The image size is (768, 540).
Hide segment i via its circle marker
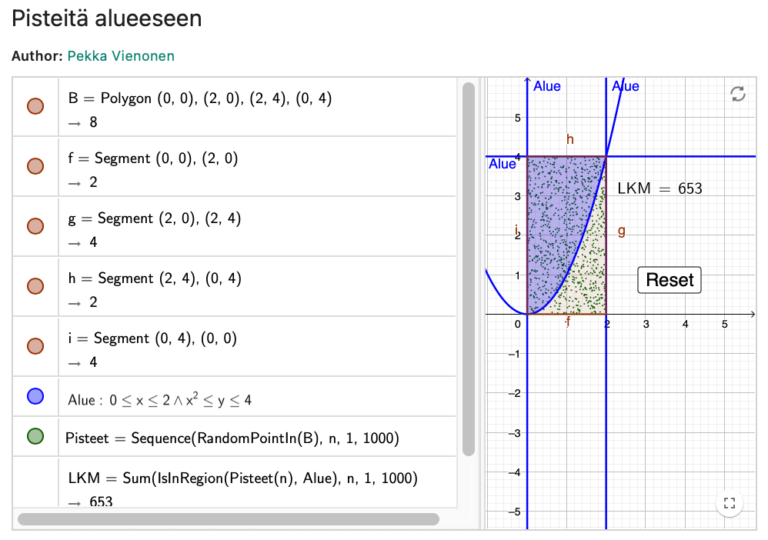pos(35,346)
